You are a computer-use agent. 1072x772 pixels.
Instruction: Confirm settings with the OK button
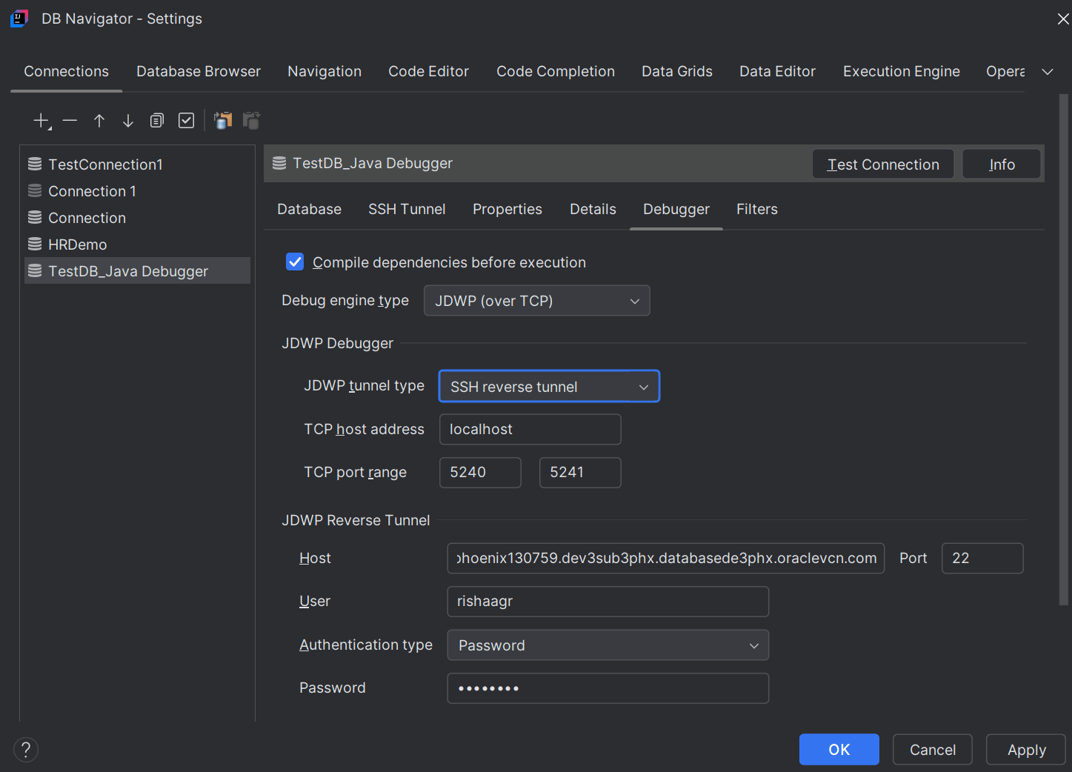tap(839, 750)
